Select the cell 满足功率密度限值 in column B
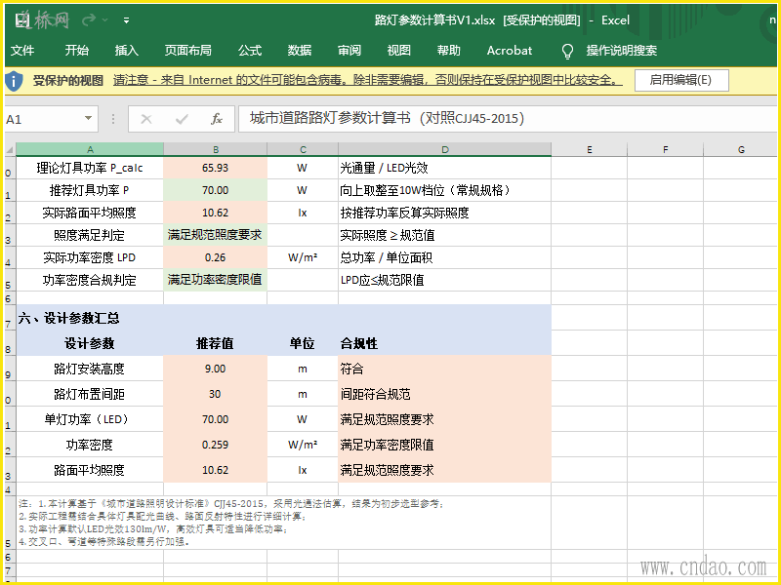 215,280
